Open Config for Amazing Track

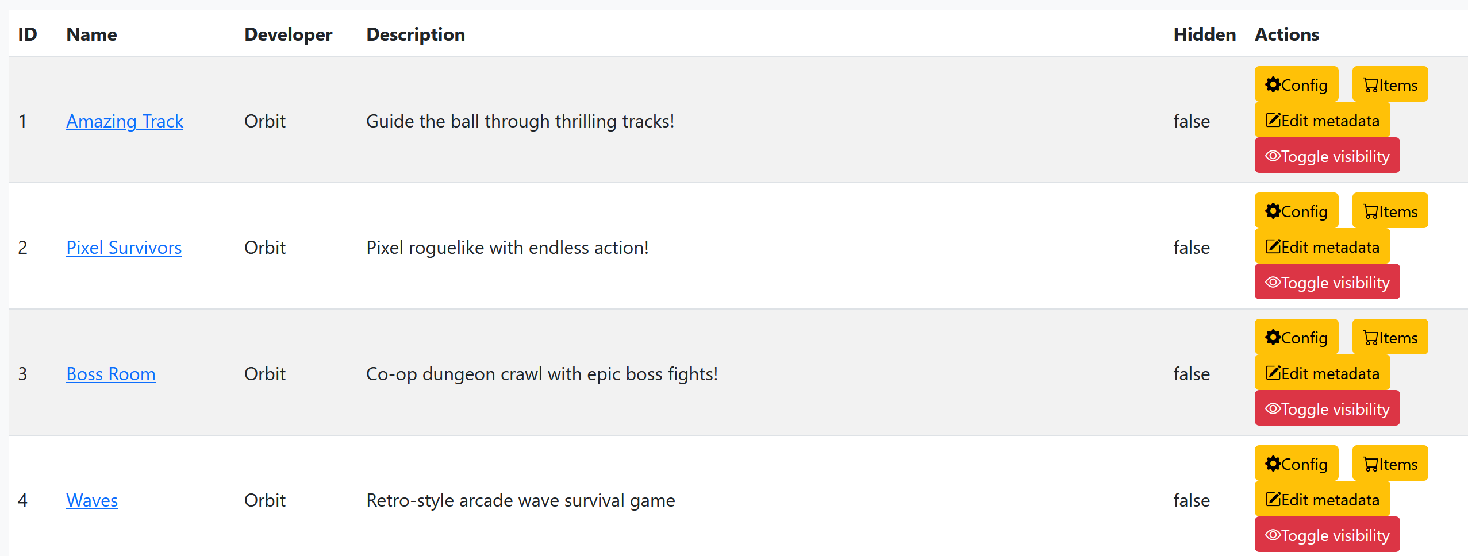[x=1296, y=84]
